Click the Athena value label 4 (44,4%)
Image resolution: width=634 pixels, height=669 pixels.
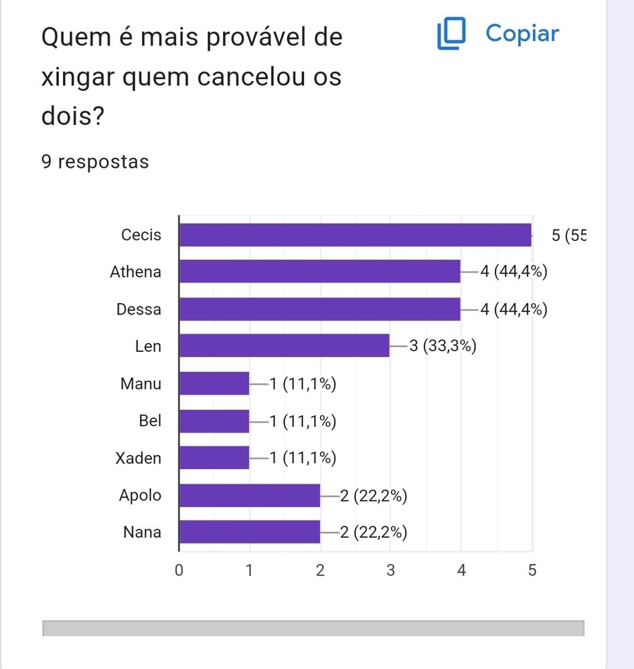point(513,272)
